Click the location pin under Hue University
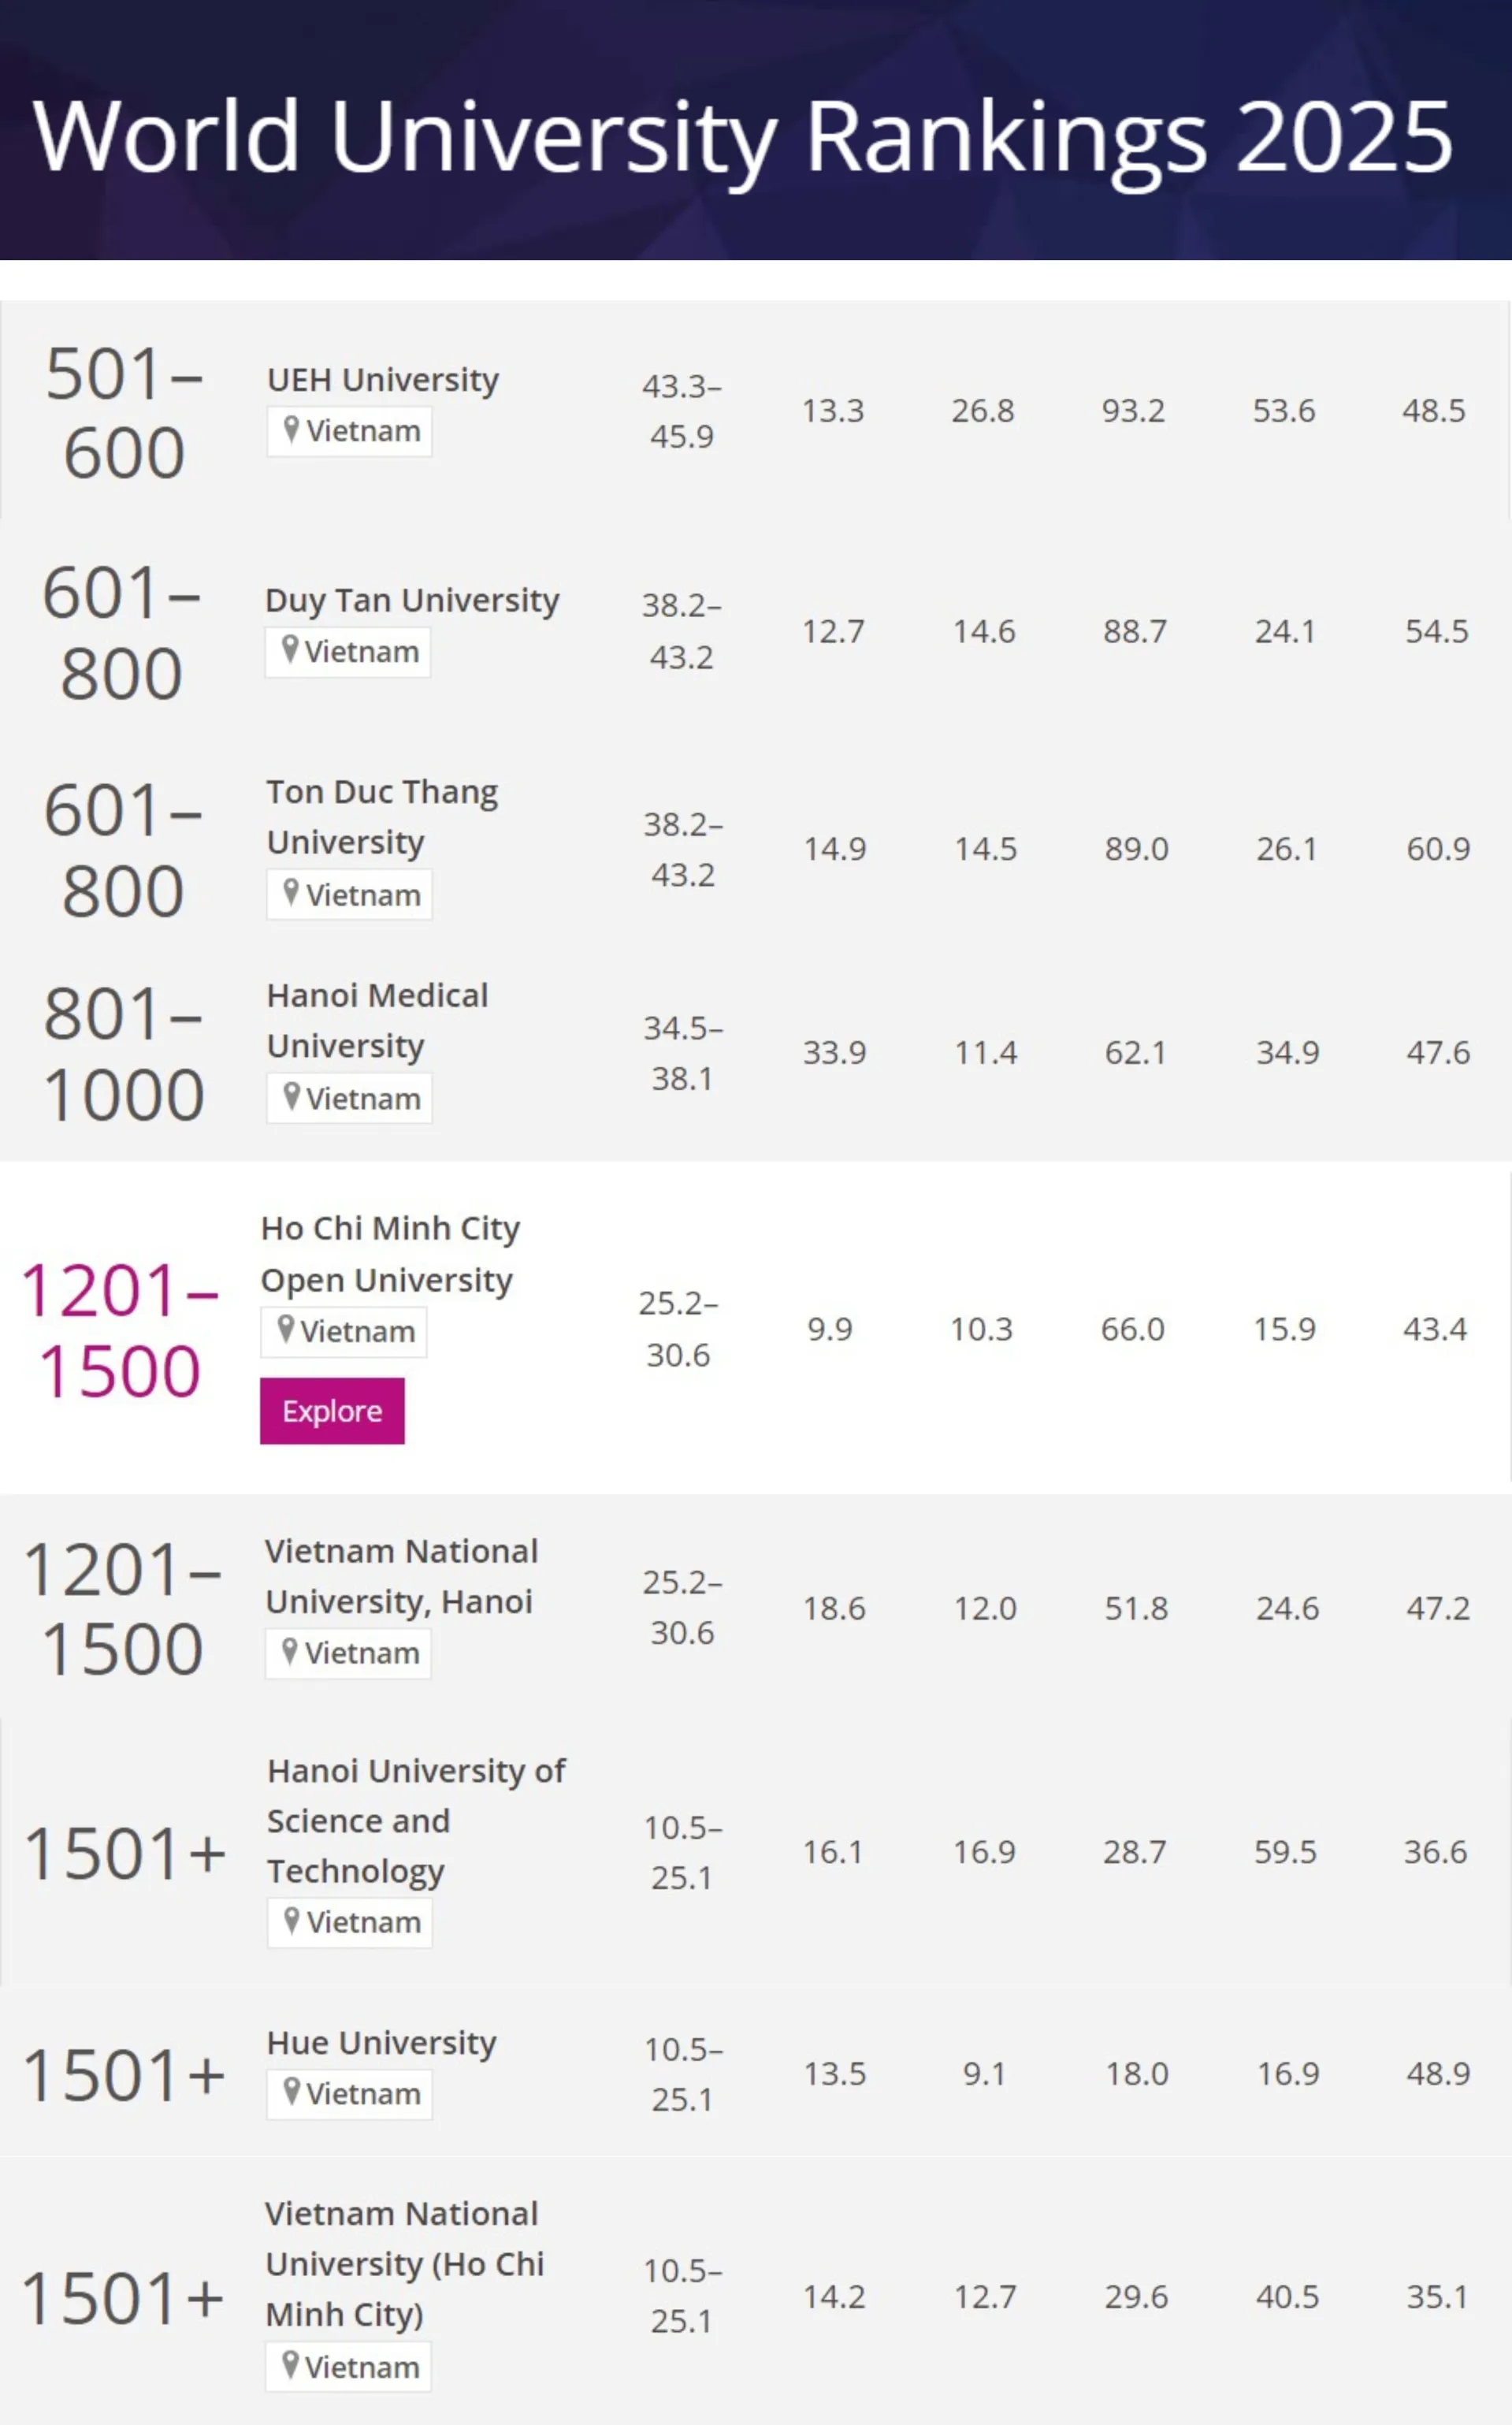 pos(291,2092)
